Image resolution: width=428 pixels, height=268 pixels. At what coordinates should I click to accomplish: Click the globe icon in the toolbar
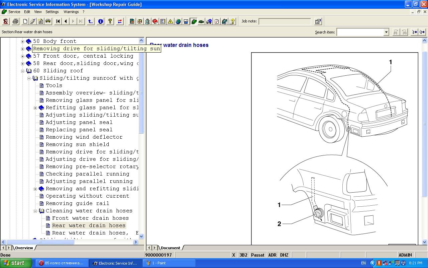pos(178,21)
